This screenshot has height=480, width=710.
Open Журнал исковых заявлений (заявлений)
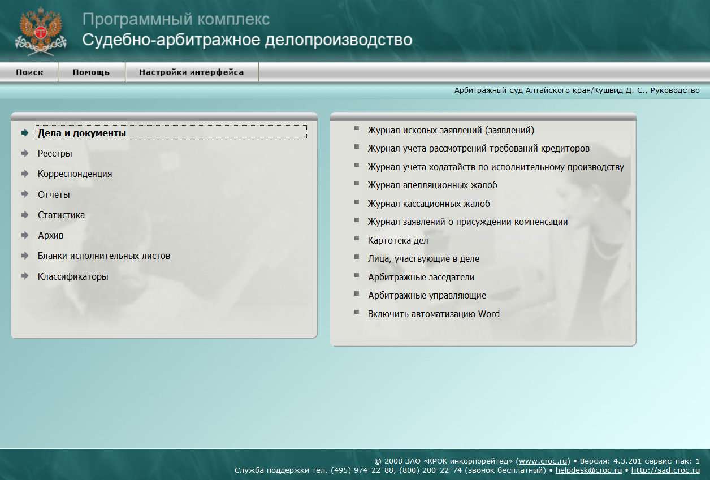(451, 131)
